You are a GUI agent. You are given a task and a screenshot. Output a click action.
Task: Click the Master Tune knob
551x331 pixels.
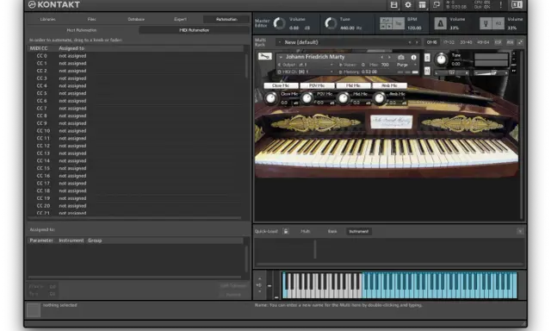(331, 23)
